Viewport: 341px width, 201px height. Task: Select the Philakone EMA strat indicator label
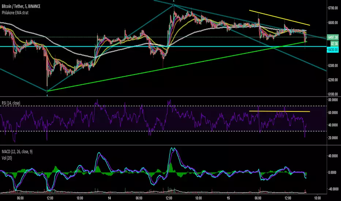pyautogui.click(x=15, y=12)
